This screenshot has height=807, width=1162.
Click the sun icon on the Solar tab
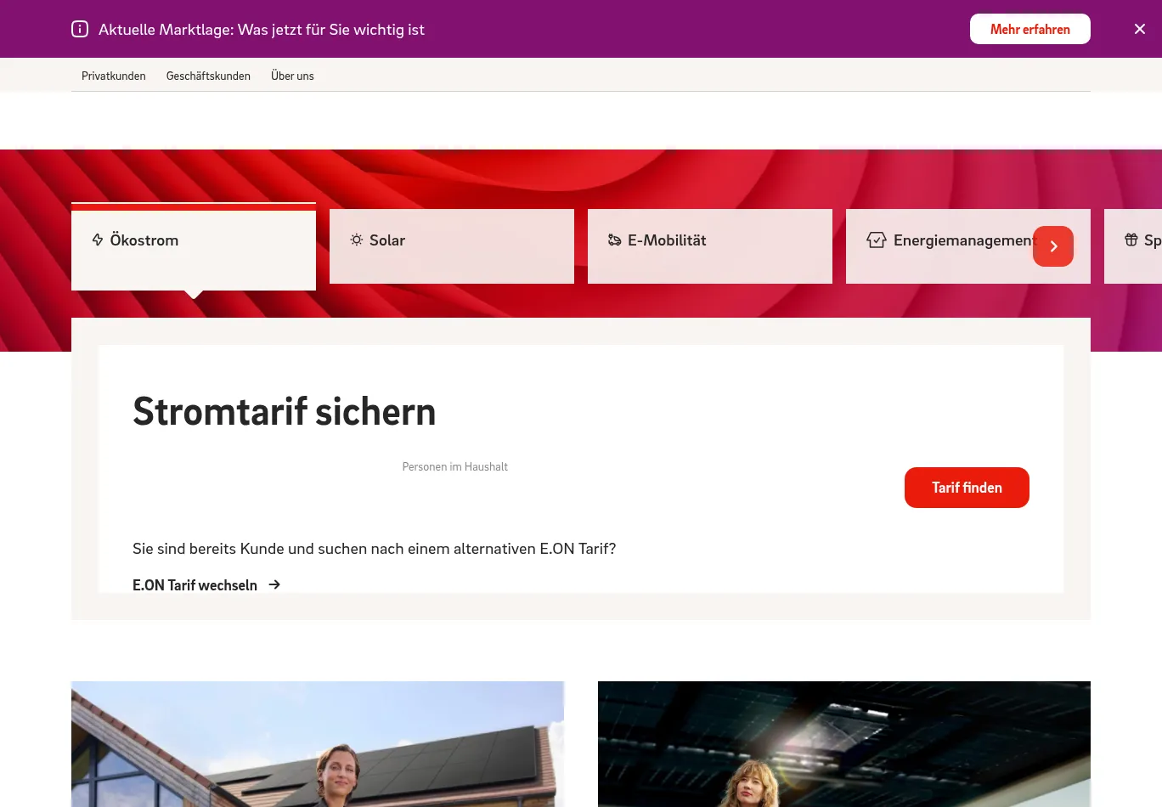pyautogui.click(x=357, y=240)
